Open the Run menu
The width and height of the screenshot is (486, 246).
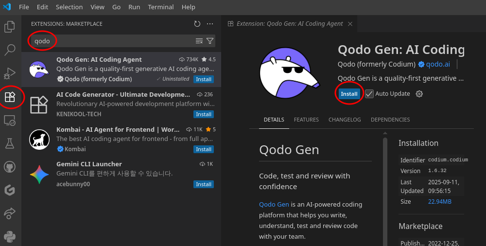pos(134,7)
